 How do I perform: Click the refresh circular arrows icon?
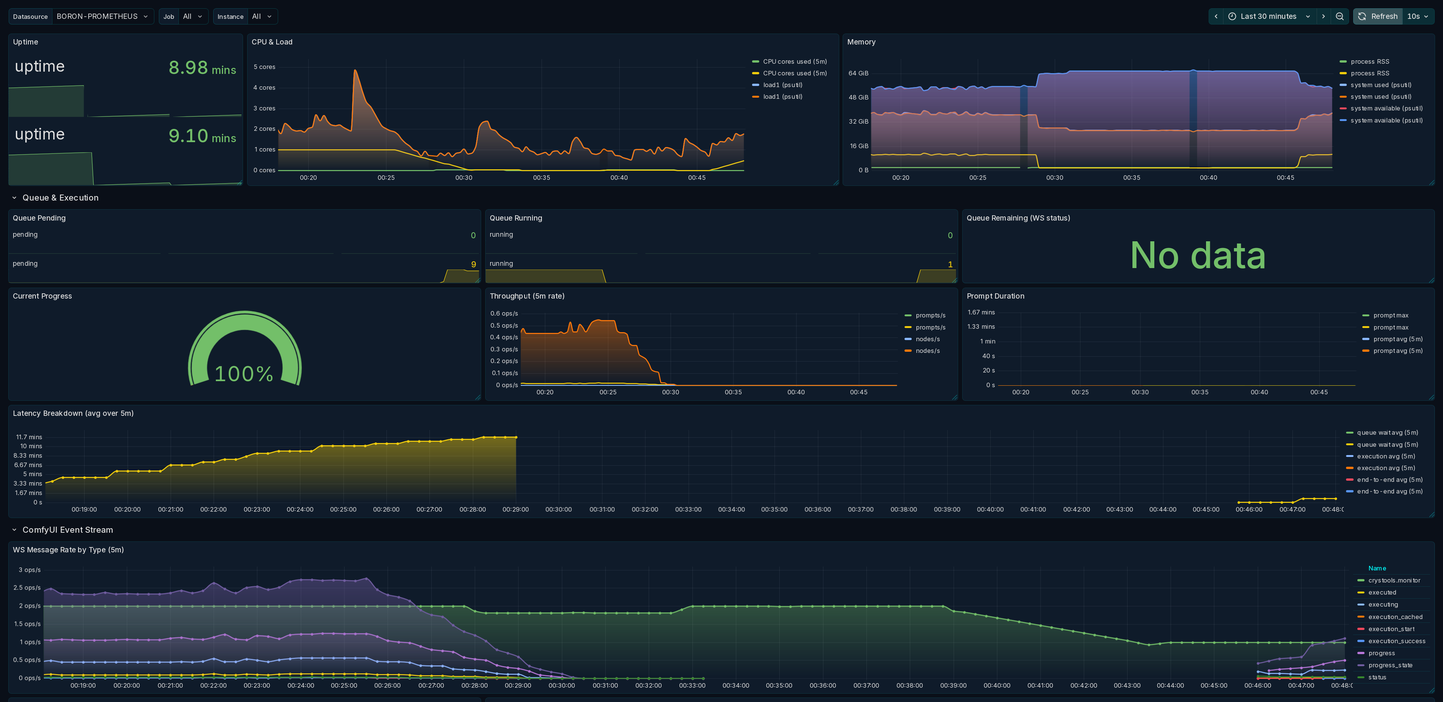1362,16
